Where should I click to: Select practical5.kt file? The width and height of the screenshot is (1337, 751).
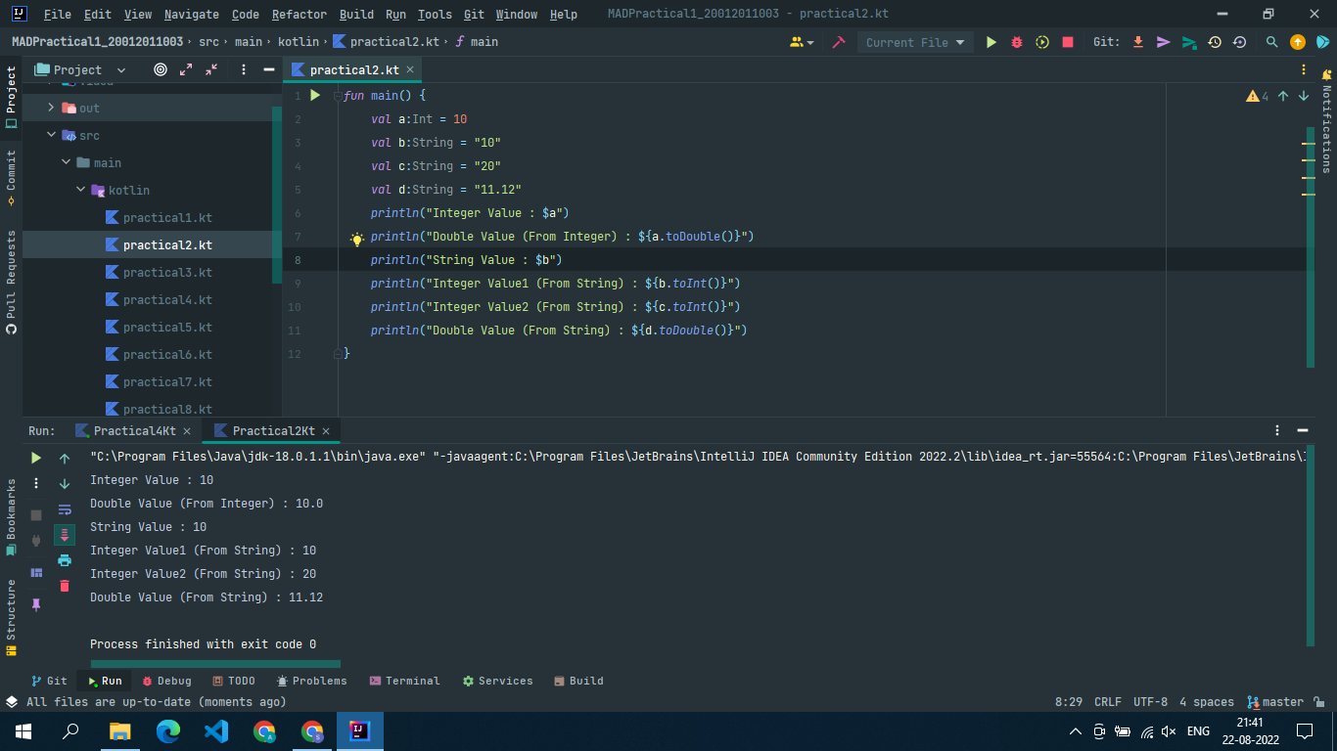(x=167, y=327)
